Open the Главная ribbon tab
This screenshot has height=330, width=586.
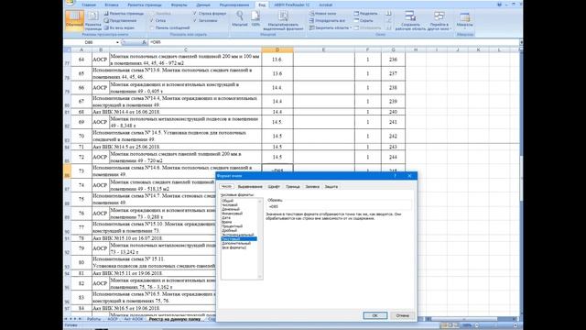[89, 5]
